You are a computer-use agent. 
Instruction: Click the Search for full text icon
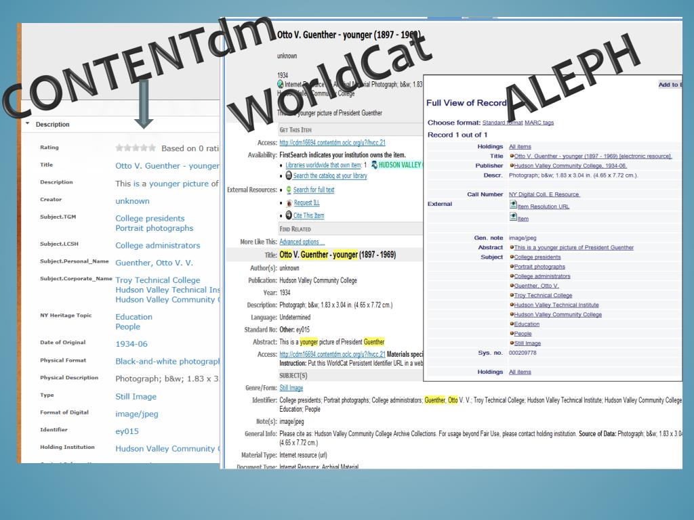click(289, 190)
